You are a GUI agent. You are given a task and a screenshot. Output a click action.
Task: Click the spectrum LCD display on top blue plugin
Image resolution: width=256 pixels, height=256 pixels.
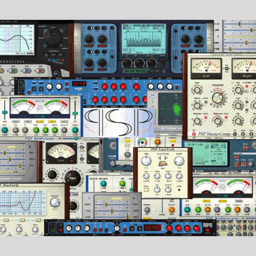[143, 39]
